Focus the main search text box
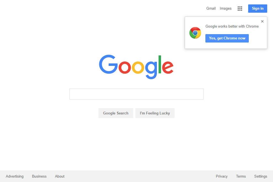This screenshot has height=182, width=273. (x=136, y=94)
